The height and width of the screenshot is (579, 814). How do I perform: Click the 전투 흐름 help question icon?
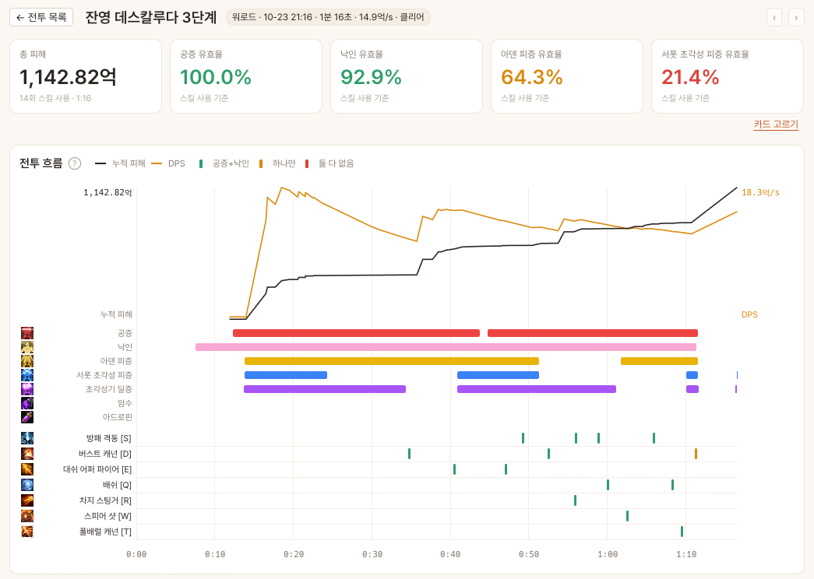click(x=75, y=163)
